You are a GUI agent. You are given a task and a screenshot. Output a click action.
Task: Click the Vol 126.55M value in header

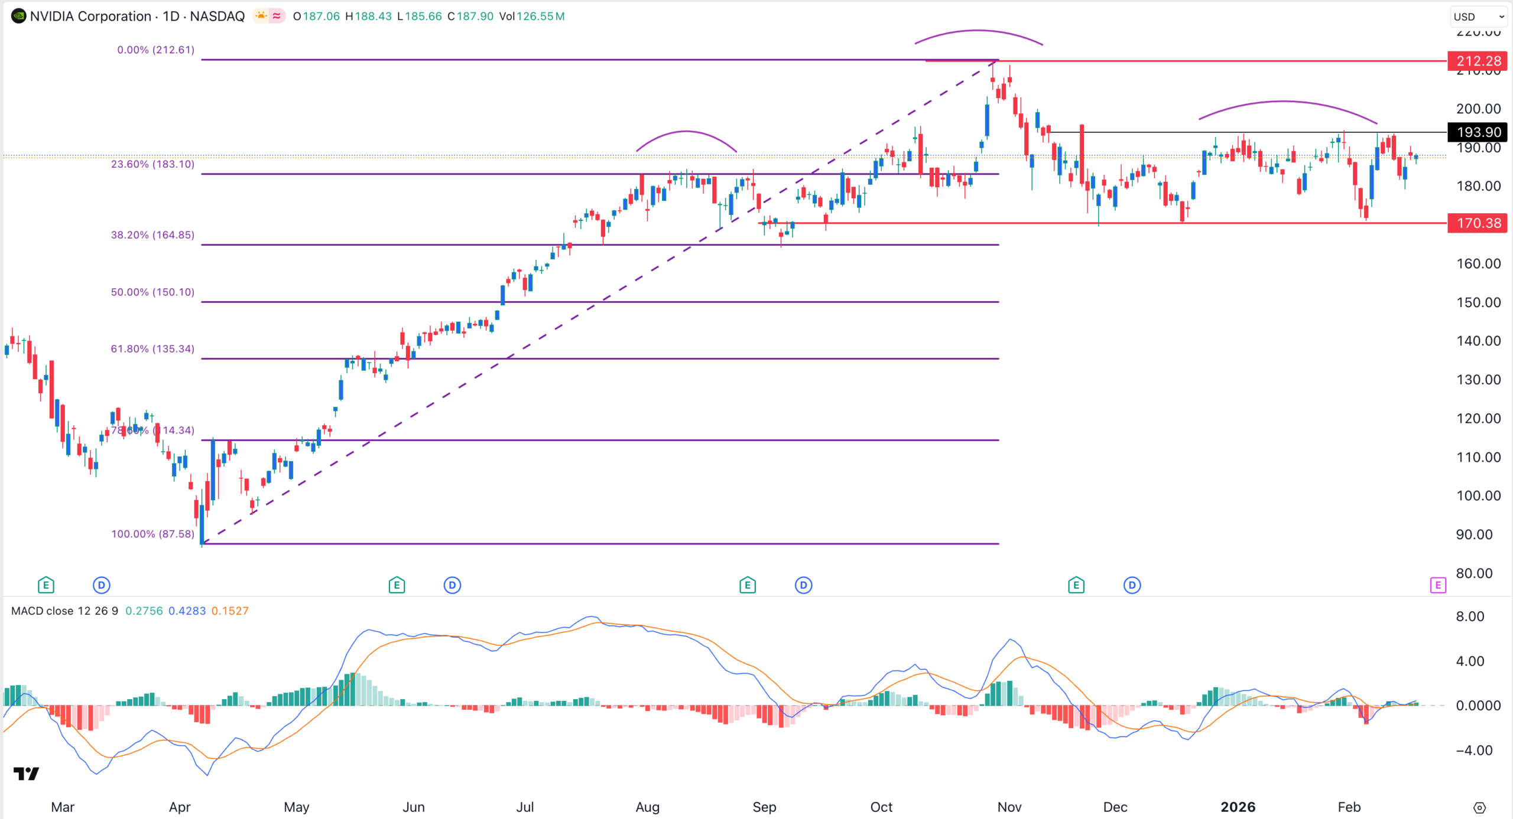click(532, 16)
